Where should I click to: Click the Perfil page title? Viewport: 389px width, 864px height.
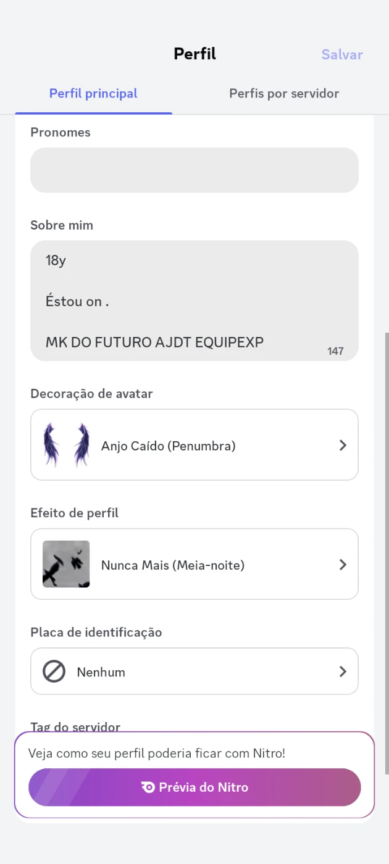pyautogui.click(x=194, y=54)
